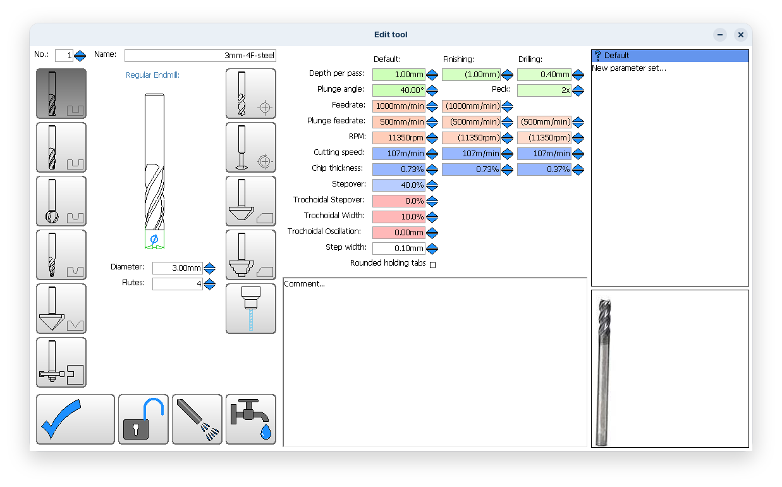Toggle the open padlock lock button
Image resolution: width=782 pixels, height=487 pixels.
(x=144, y=419)
